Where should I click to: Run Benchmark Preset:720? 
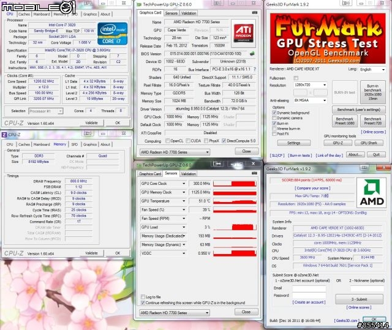(372, 121)
